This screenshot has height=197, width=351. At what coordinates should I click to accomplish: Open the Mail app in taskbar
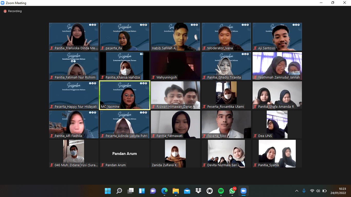tap(187, 191)
